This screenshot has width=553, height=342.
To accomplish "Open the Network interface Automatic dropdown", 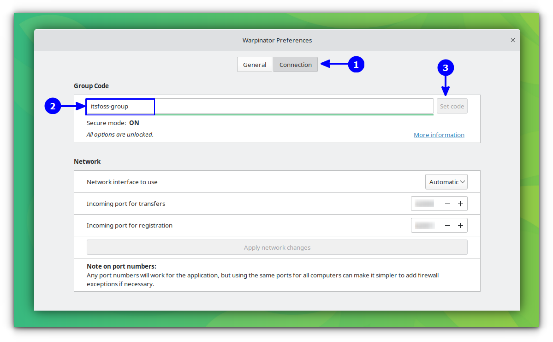I will [446, 182].
